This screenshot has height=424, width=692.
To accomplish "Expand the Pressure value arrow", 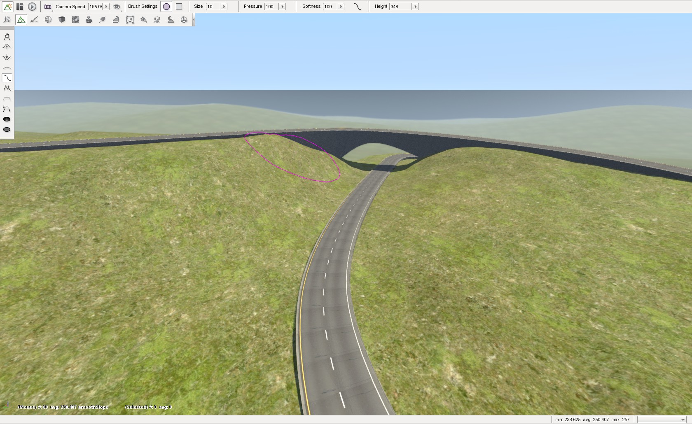I will [x=282, y=7].
